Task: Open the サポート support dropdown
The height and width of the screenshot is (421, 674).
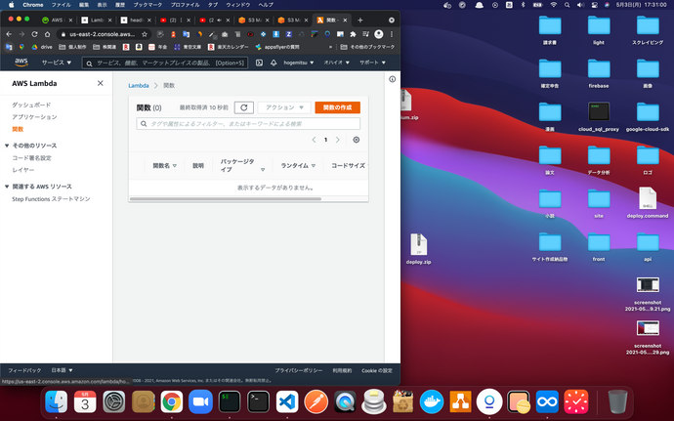Action: (x=372, y=63)
